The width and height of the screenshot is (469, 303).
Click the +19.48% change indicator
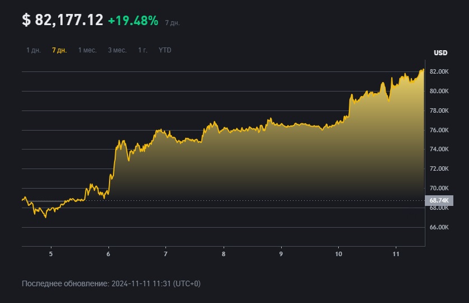pos(134,21)
